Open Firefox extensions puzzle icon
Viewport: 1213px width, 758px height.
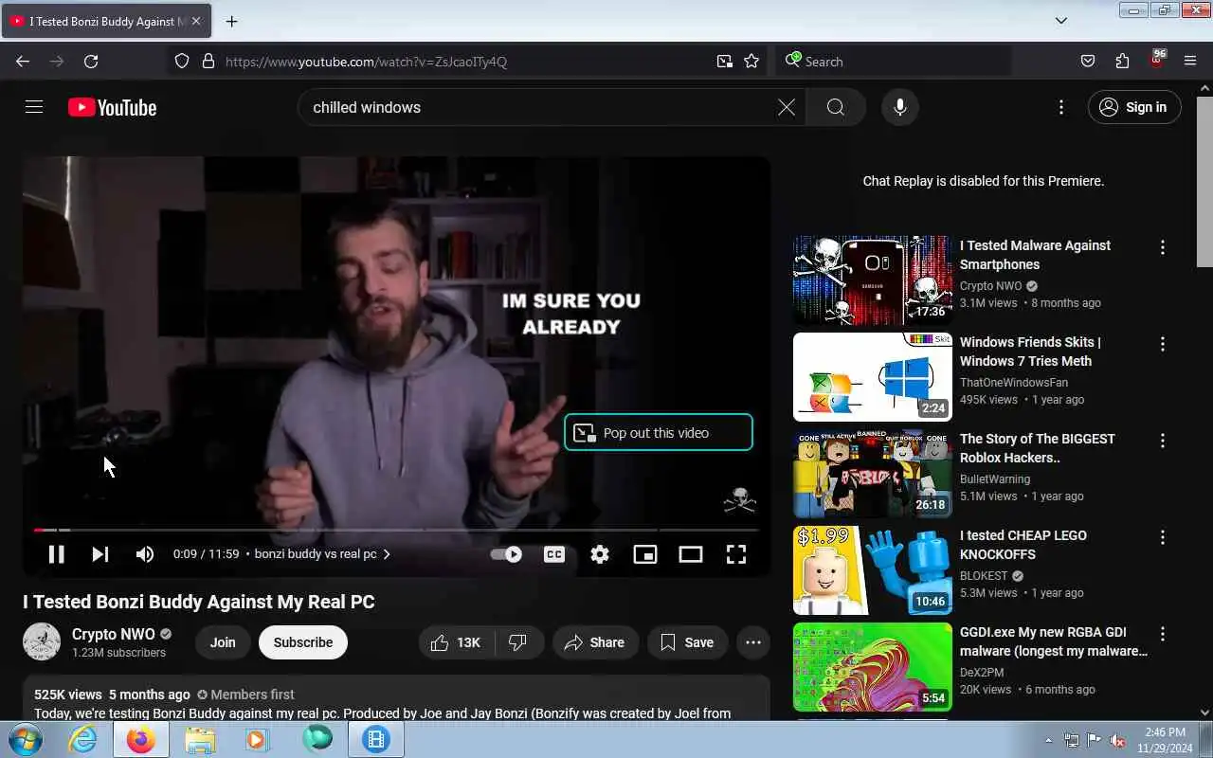pyautogui.click(x=1122, y=62)
